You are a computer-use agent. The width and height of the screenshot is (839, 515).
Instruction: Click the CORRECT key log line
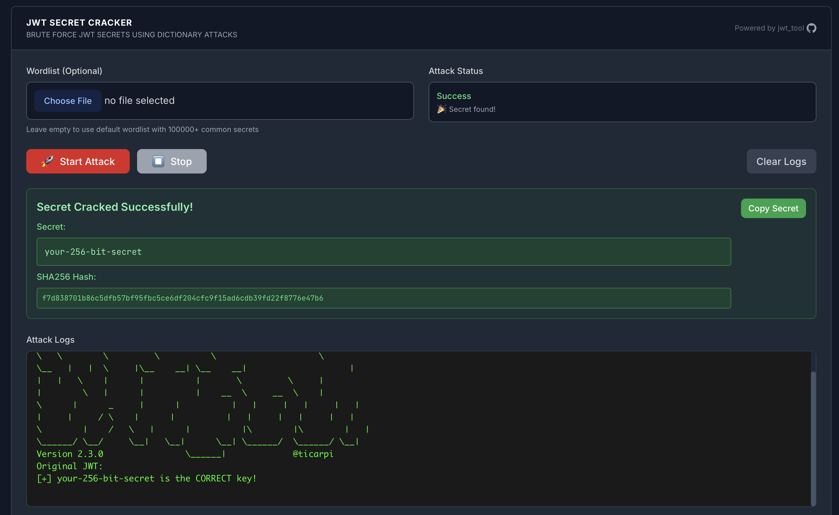(147, 478)
